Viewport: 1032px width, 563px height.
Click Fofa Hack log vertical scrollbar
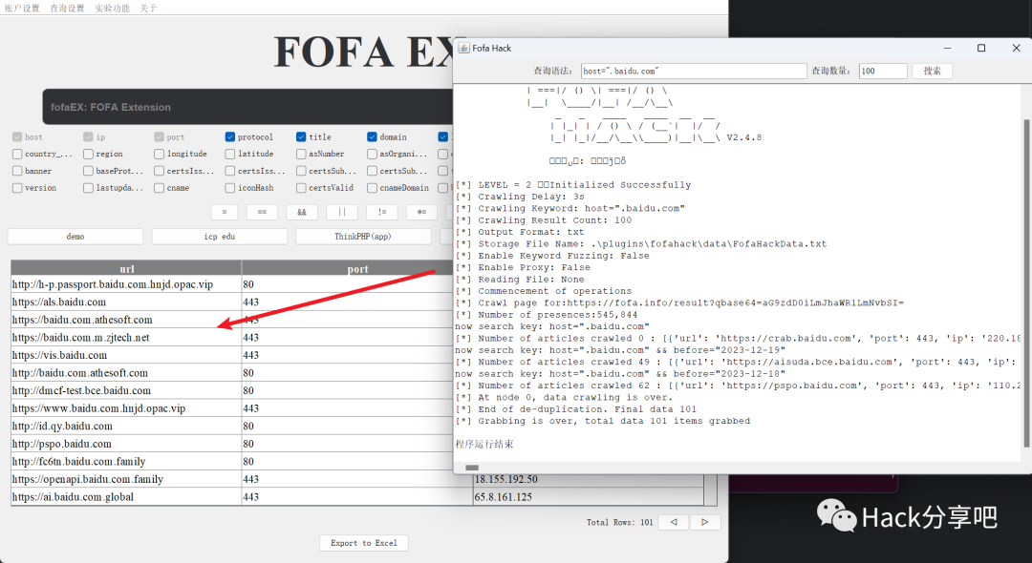point(1026,282)
